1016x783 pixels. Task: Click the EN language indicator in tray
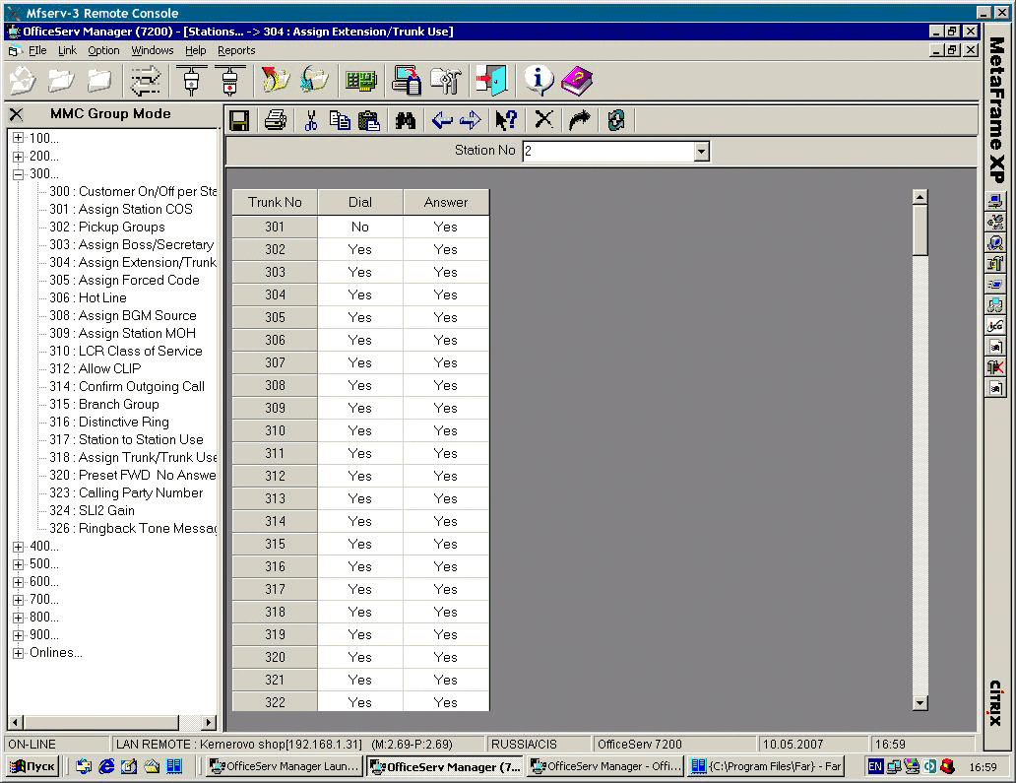(875, 767)
